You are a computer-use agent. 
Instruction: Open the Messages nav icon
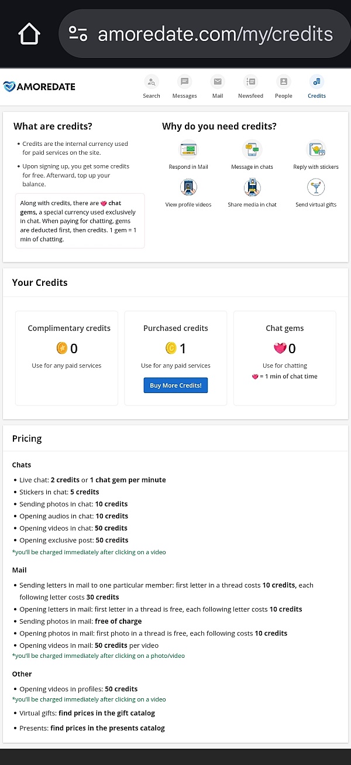point(185,82)
